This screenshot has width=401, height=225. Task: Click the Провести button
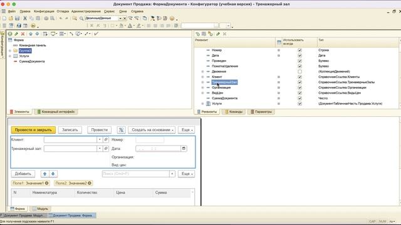tap(100, 130)
